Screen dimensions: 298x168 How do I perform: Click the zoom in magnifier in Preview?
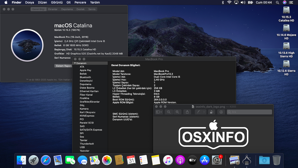[x=177, y=112]
